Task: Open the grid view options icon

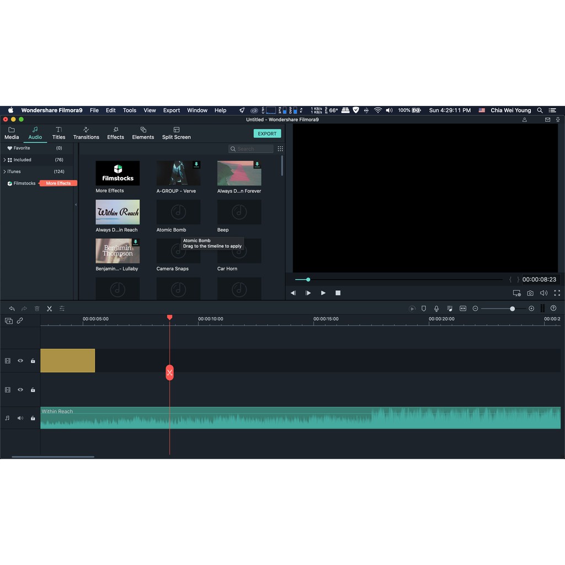Action: [280, 149]
